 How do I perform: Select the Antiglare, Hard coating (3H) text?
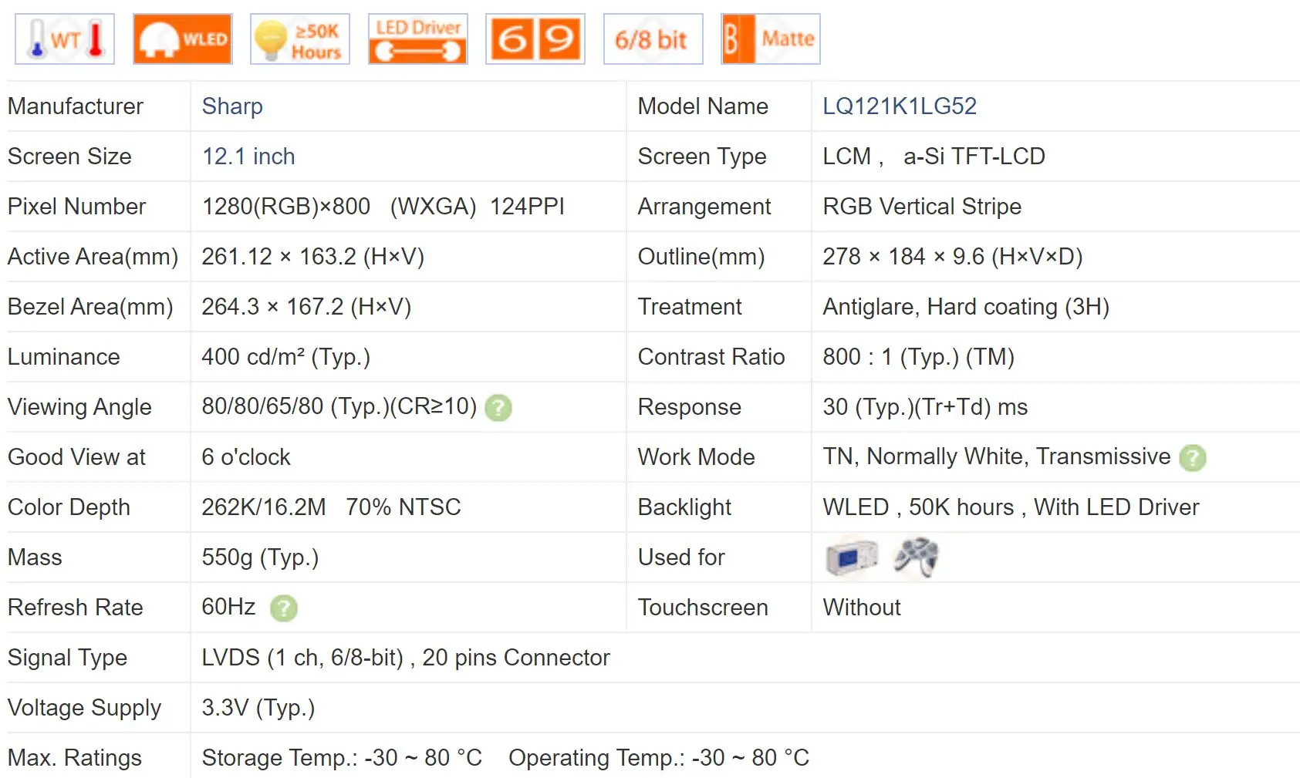tap(966, 307)
